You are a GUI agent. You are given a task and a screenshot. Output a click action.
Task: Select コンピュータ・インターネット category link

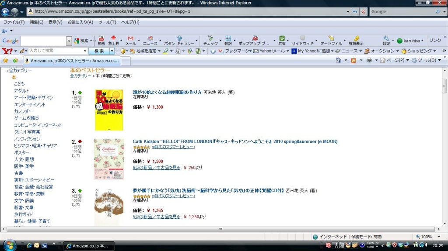point(38,125)
